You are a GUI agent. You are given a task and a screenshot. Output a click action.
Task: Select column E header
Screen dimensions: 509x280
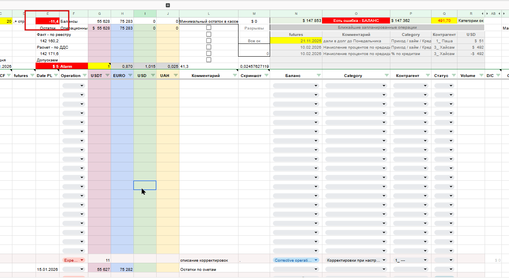coord(48,14)
